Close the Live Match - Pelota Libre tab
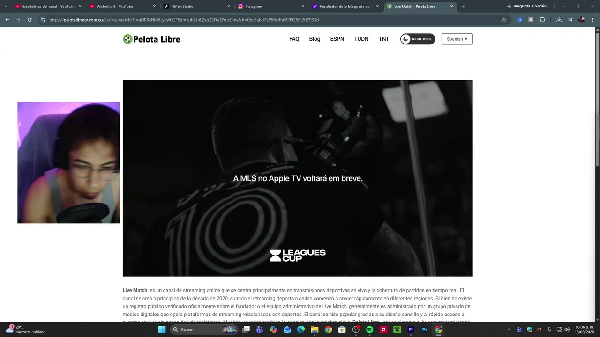This screenshot has height=337, width=600. pos(452,7)
